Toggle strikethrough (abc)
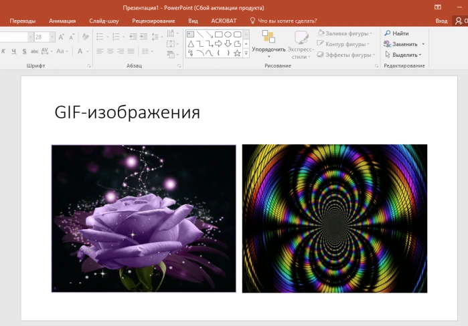This screenshot has height=326, width=468. tap(35, 51)
